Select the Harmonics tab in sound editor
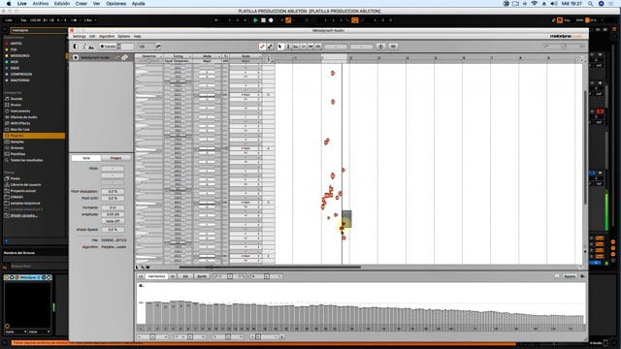 pyautogui.click(x=156, y=276)
